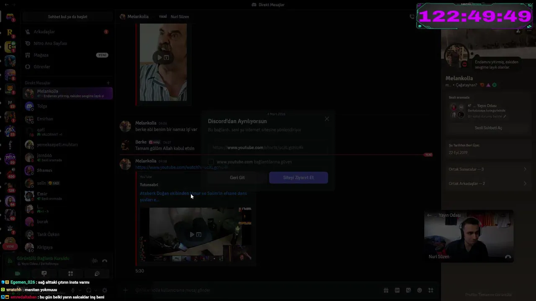Viewport: 536px width, 301px height.
Task: Open the apps icon in message bar
Action: coord(430,290)
